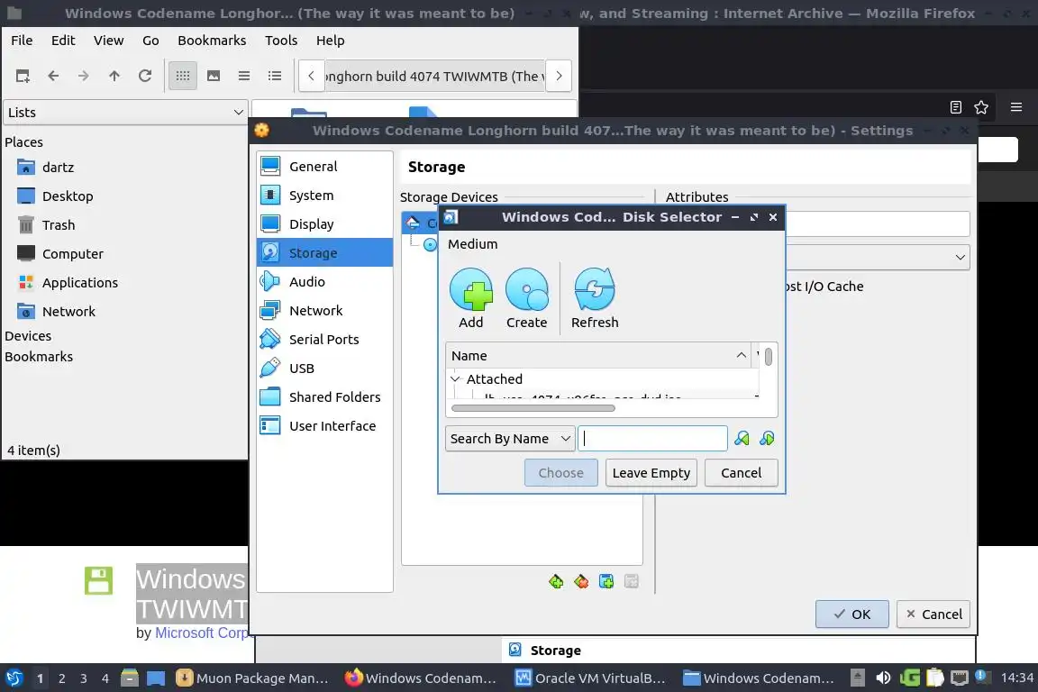This screenshot has height=692, width=1038.
Task: Open Muon Package Manager from taskbar
Action: (x=252, y=678)
